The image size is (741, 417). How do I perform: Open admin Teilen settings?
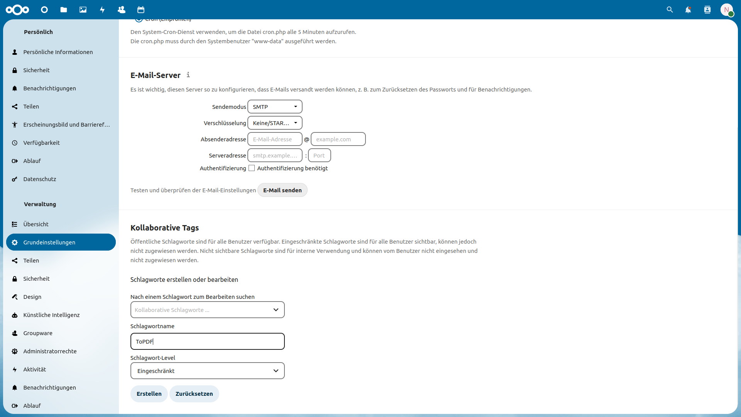[x=61, y=261]
